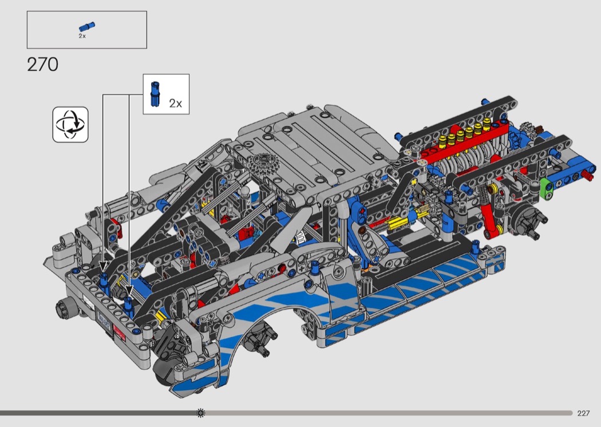The width and height of the screenshot is (601, 427).
Task: Click the dark completed section of the progress bar
Action: [97, 413]
